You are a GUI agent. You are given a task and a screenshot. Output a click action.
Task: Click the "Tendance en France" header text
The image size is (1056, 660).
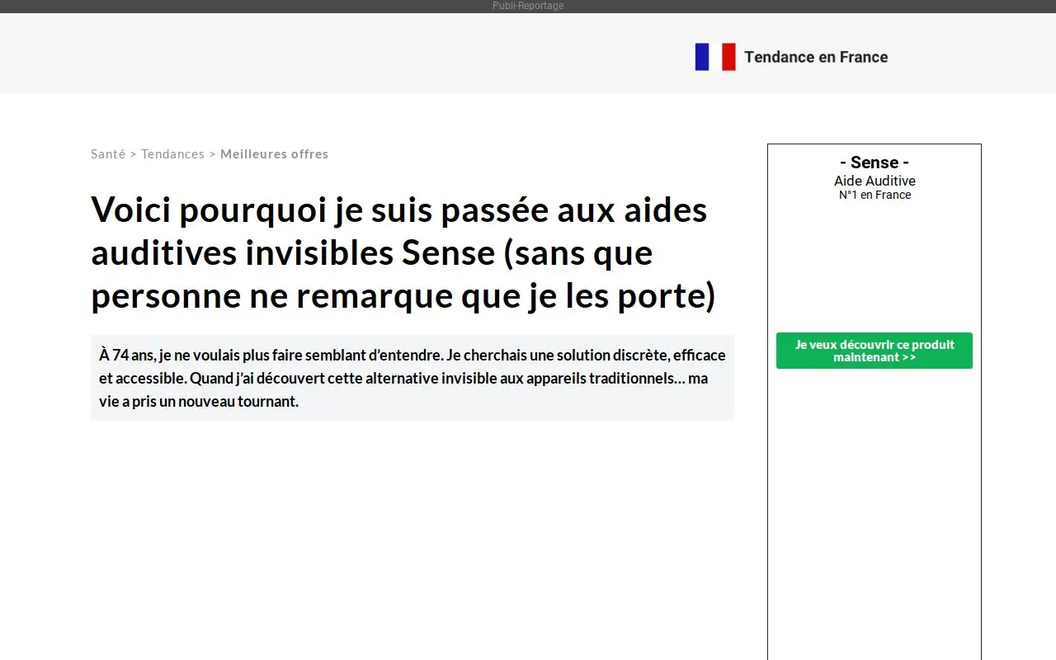click(x=816, y=57)
